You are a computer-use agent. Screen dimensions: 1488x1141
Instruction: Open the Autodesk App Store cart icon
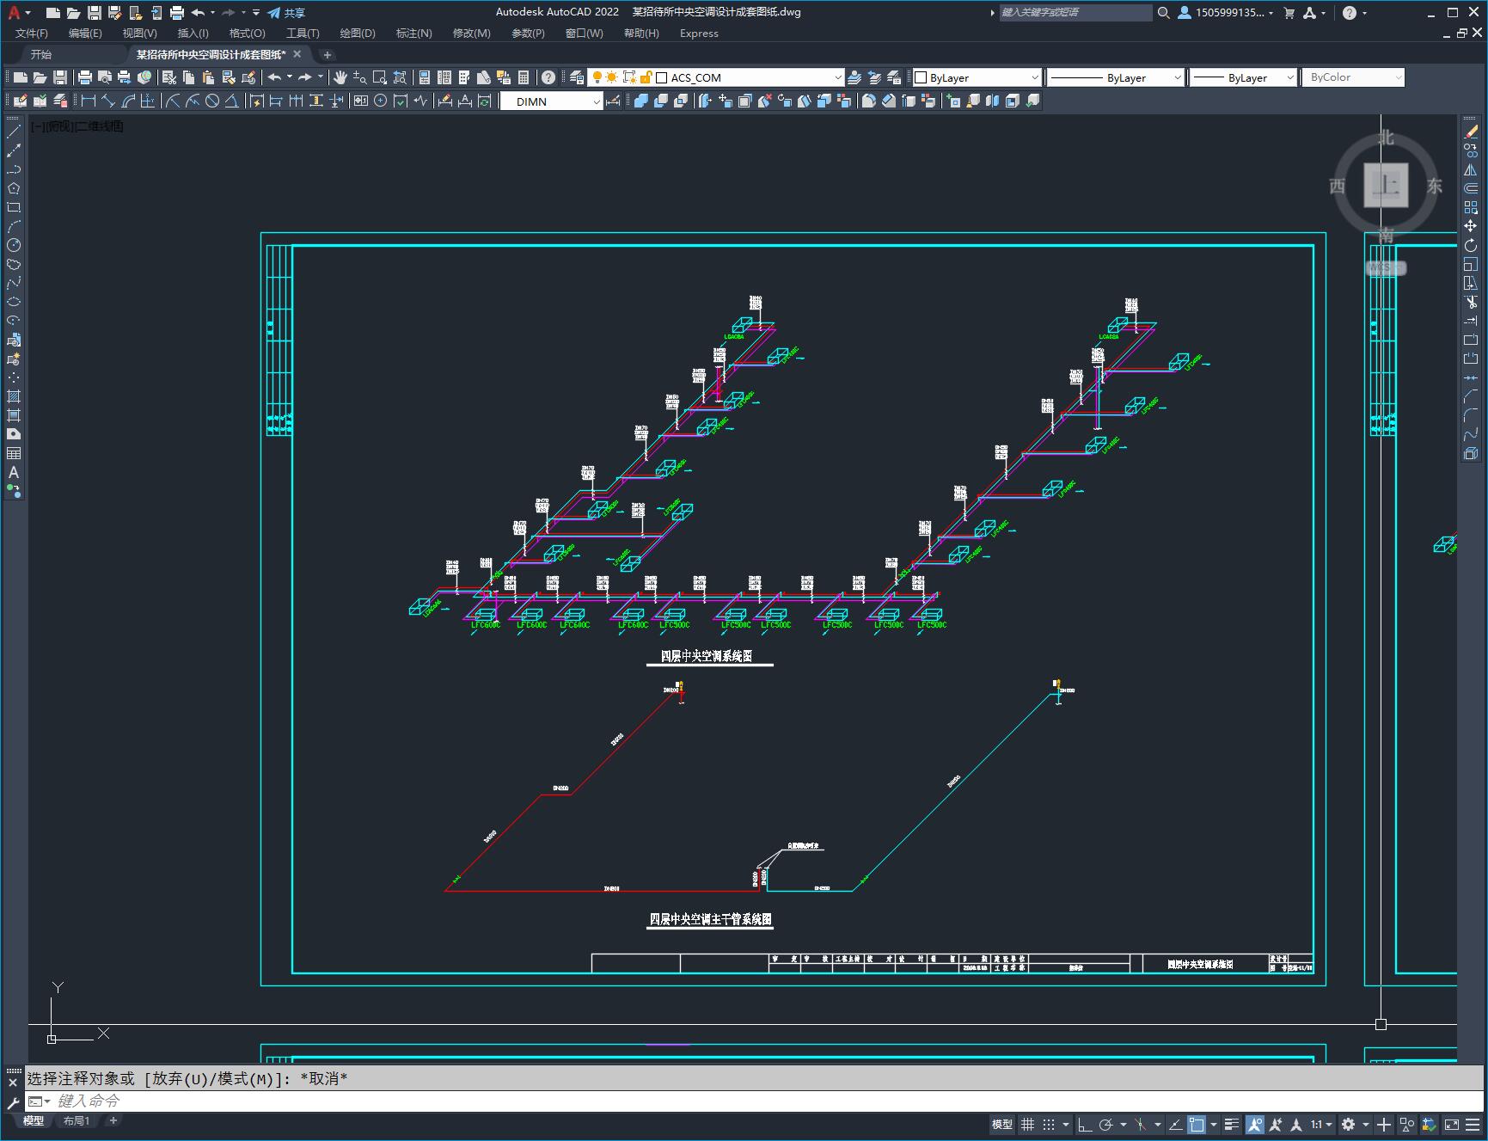point(1289,13)
